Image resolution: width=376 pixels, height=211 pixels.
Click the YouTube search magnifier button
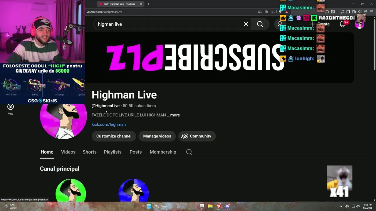point(260,24)
